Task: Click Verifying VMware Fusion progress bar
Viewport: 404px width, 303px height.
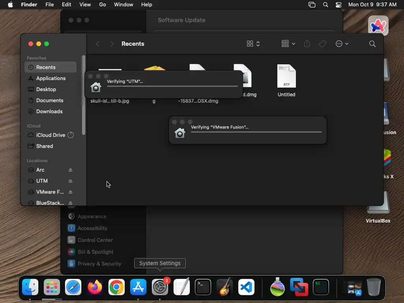Action: pyautogui.click(x=256, y=132)
